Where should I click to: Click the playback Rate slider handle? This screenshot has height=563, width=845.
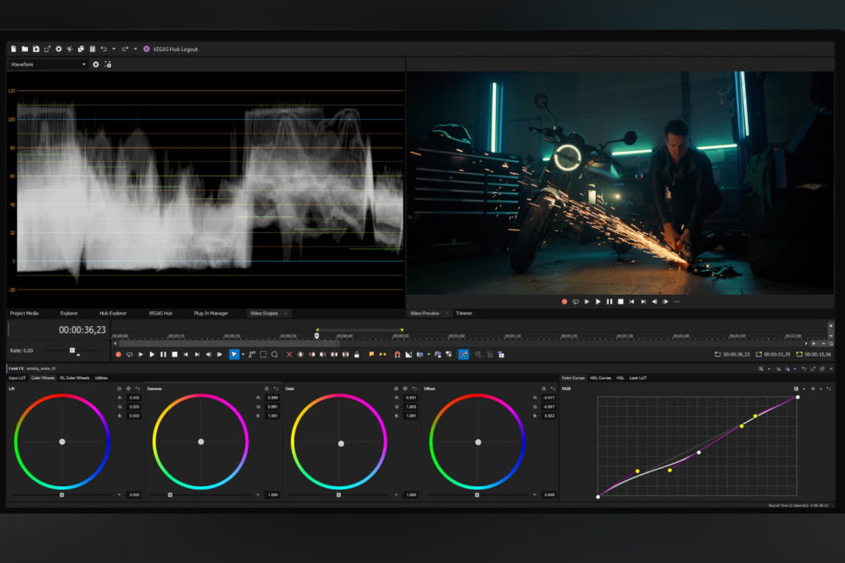pyautogui.click(x=73, y=351)
